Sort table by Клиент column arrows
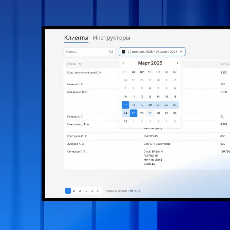This screenshot has width=230, height=230. [80, 64]
